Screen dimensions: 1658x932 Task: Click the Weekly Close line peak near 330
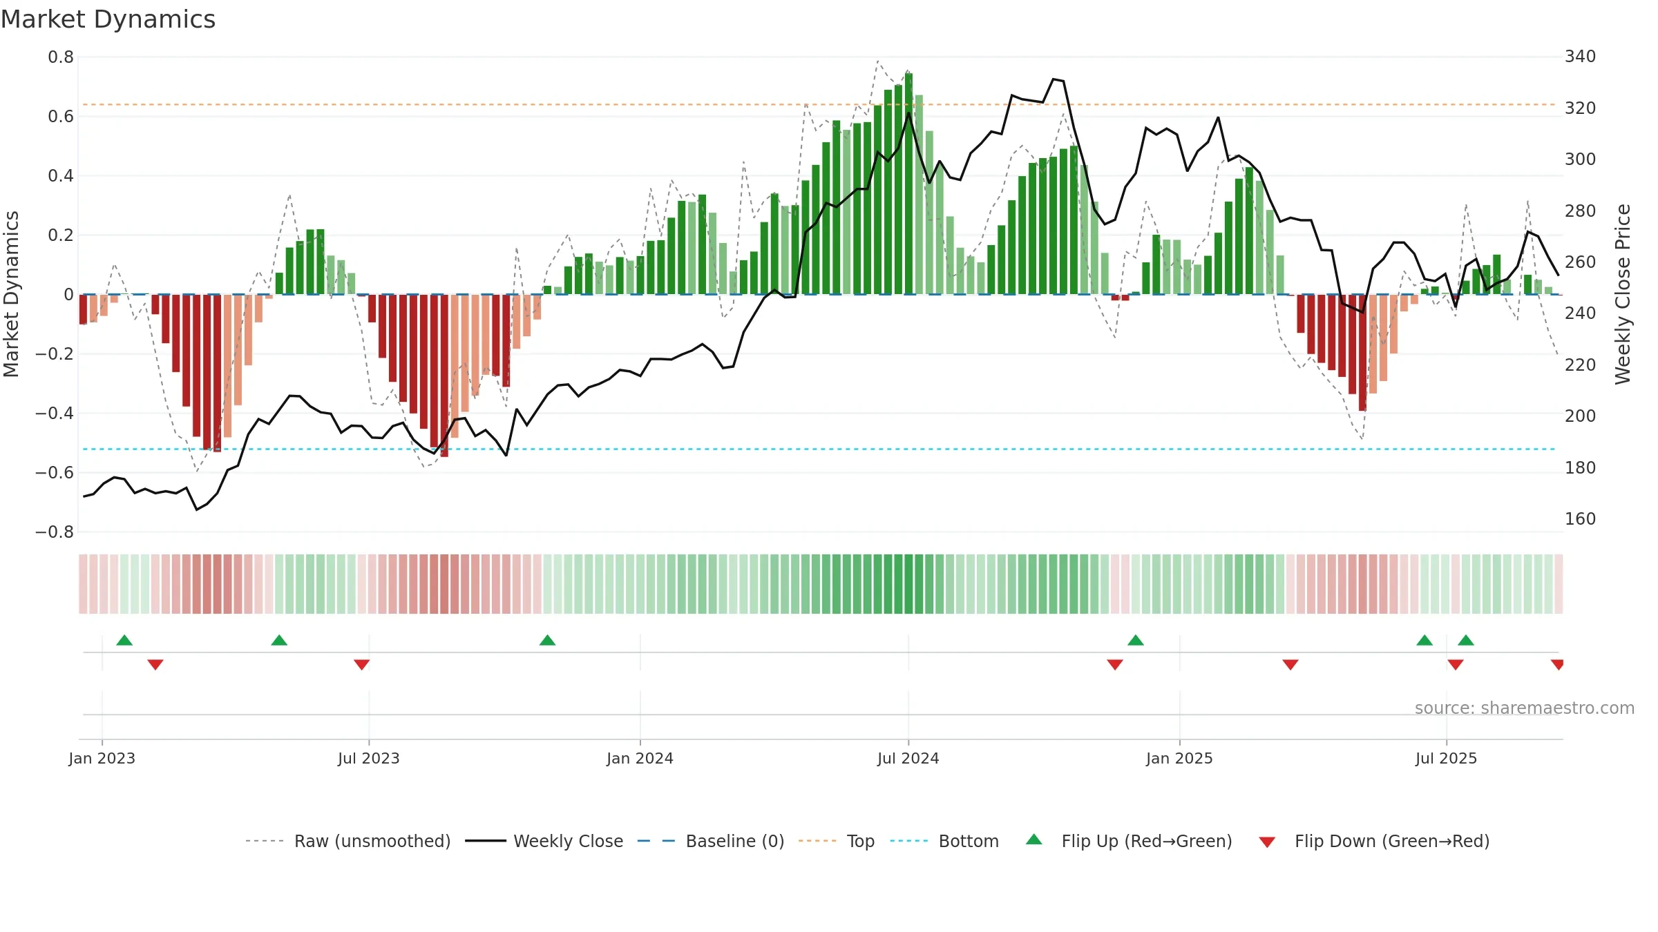(1054, 79)
